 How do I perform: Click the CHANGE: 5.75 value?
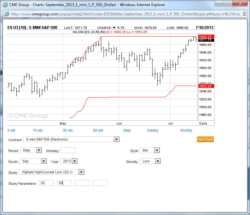(111, 28)
